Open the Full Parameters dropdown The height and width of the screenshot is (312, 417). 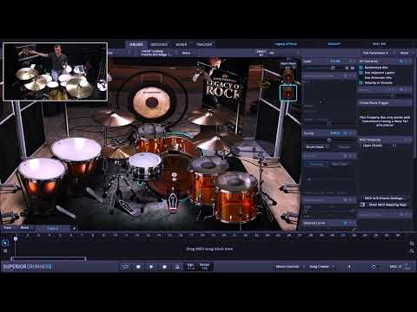pos(375,53)
